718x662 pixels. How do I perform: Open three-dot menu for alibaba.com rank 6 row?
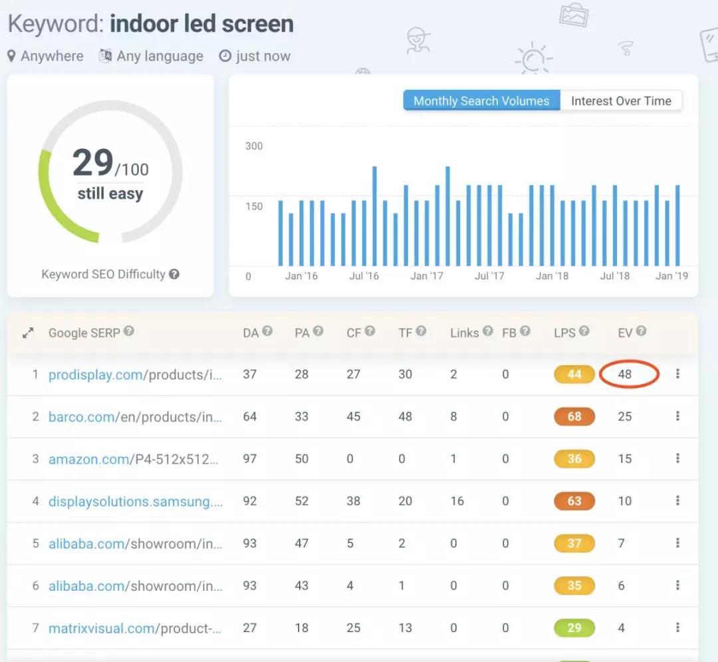[x=677, y=585]
